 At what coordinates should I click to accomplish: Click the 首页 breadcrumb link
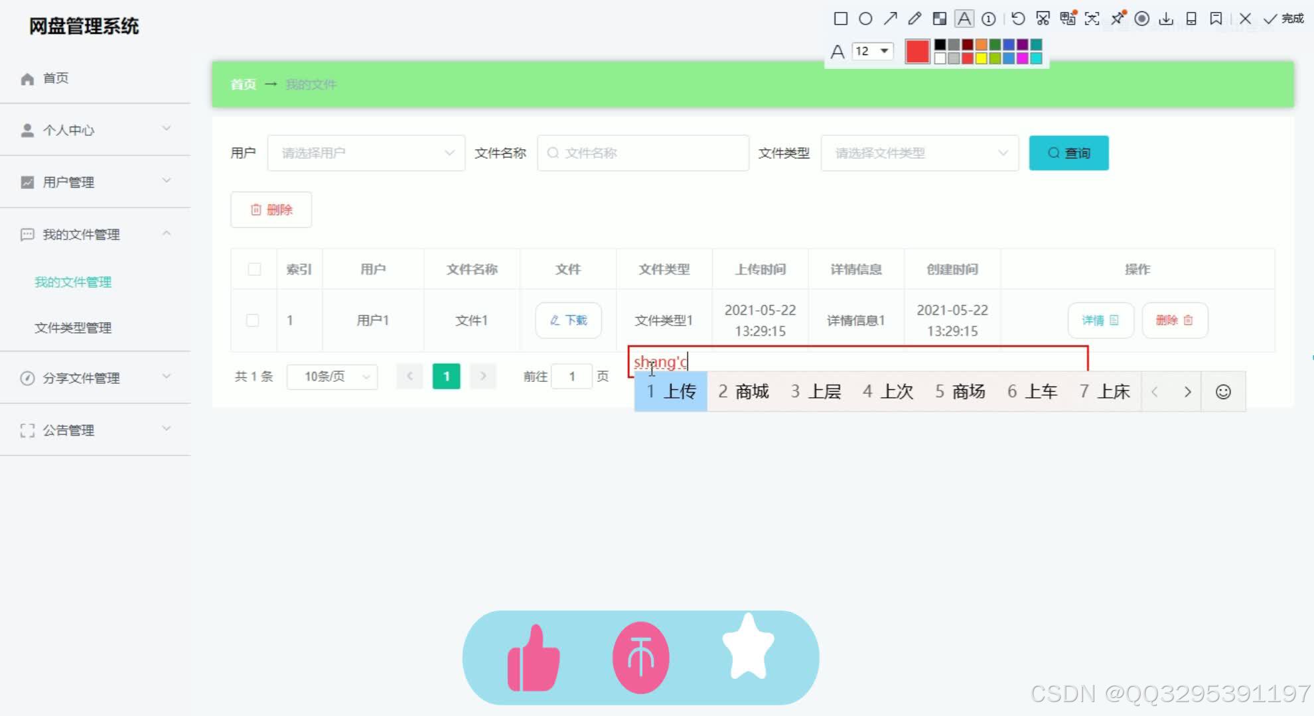coord(243,84)
